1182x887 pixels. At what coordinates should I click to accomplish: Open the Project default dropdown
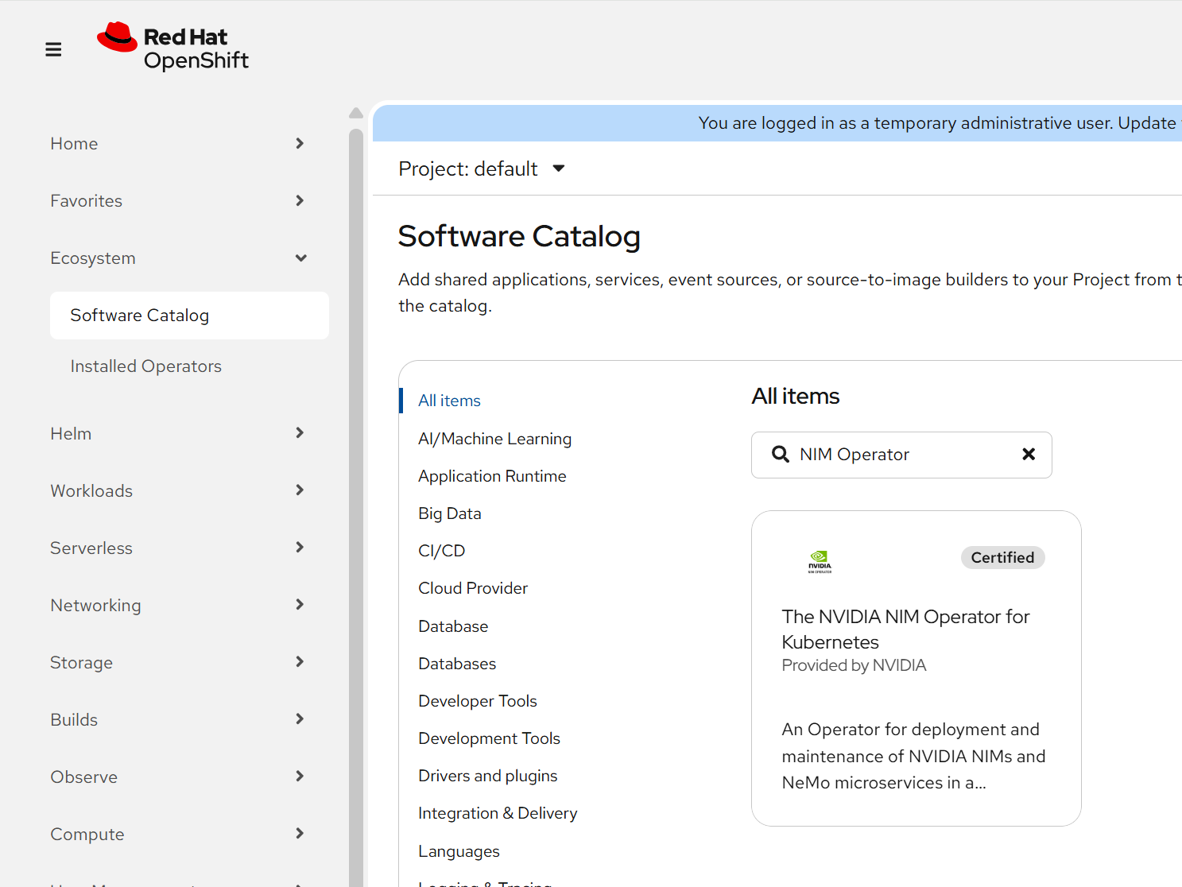(482, 168)
